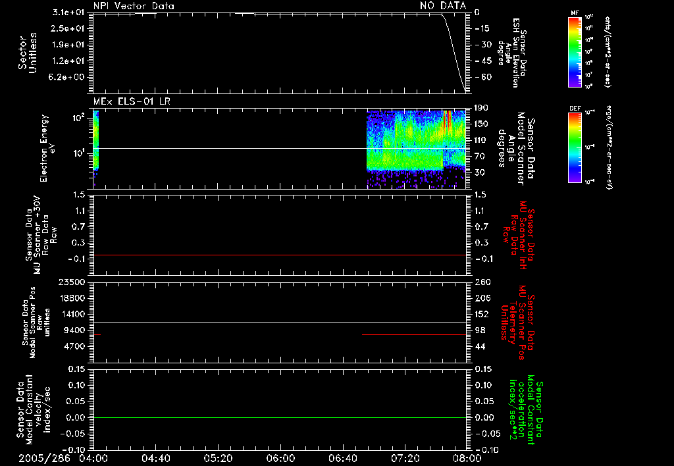The image size is (674, 466).
Task: Select the "3.1e+01" sector tick value
Action: tap(68, 13)
